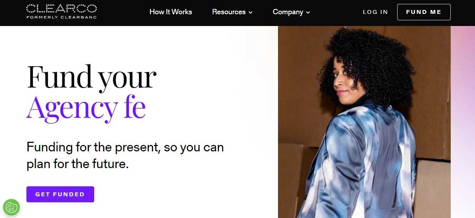This screenshot has height=218, width=475.
Task: Select the Company menu label
Action: pyautogui.click(x=288, y=12)
